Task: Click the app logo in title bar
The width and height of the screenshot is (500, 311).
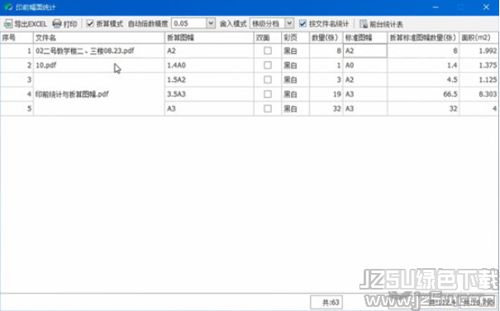Action: pyautogui.click(x=8, y=7)
